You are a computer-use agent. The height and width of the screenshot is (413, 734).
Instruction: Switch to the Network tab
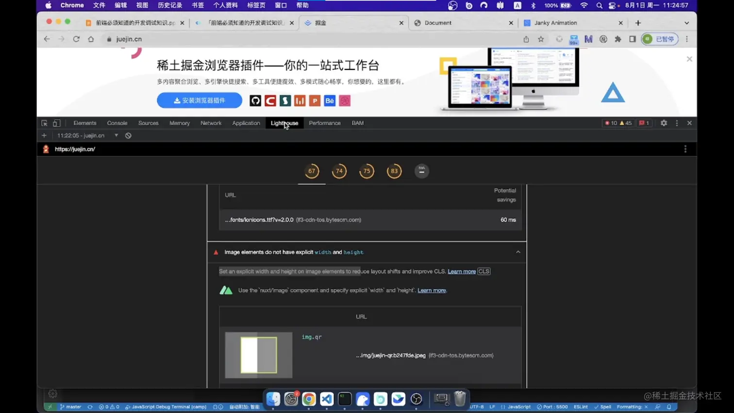tap(211, 123)
